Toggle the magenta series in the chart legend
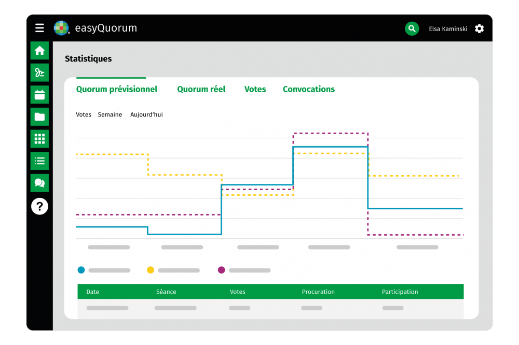The width and height of the screenshot is (519, 345). [221, 270]
